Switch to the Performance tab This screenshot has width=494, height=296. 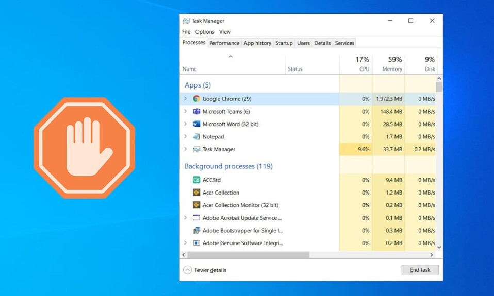click(224, 43)
